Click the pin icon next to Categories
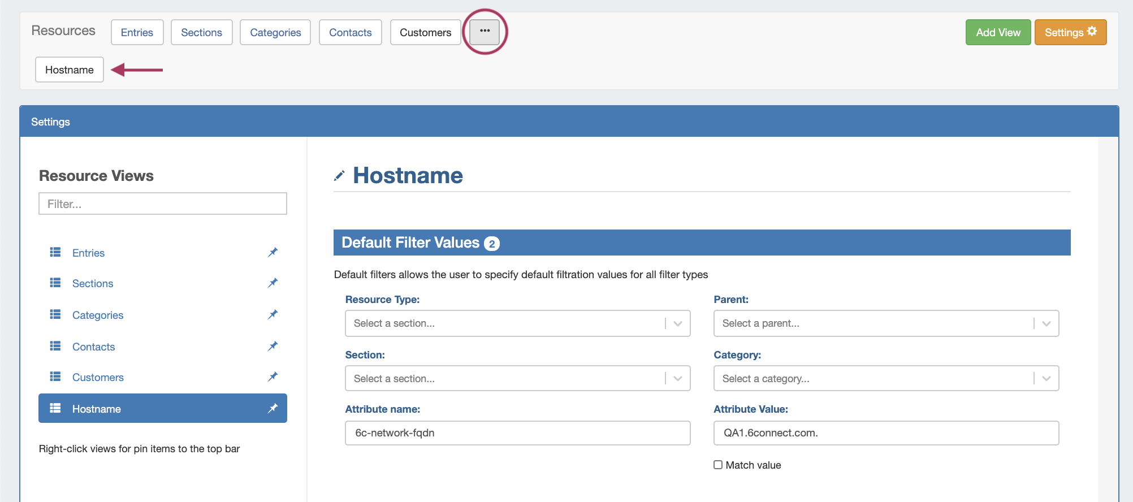Viewport: 1133px width, 502px height. 273,315
